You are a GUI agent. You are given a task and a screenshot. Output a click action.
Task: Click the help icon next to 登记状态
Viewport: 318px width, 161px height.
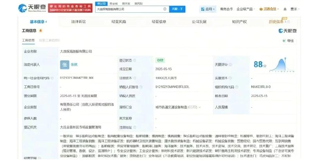(135, 60)
